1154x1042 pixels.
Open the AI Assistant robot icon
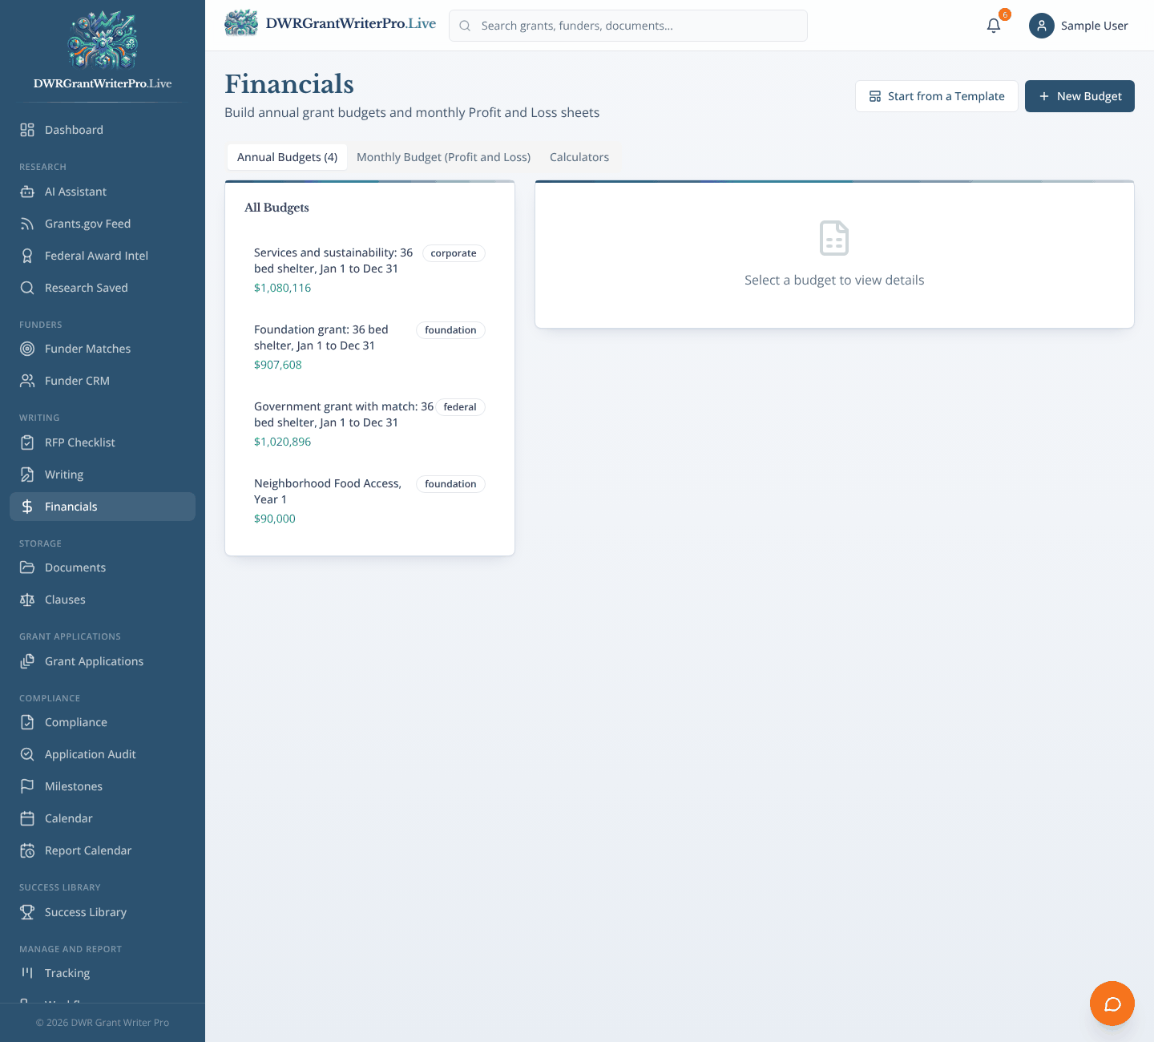coord(27,192)
